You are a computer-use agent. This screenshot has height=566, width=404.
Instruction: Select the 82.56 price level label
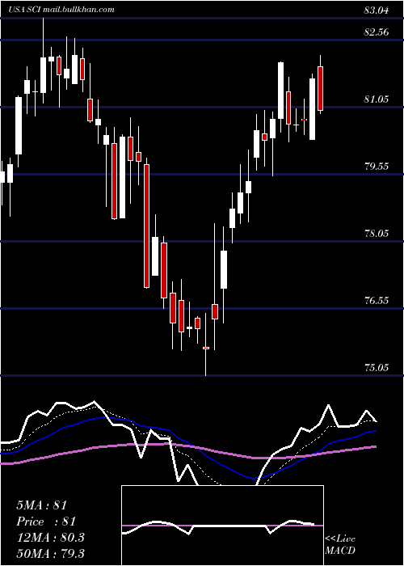377,32
